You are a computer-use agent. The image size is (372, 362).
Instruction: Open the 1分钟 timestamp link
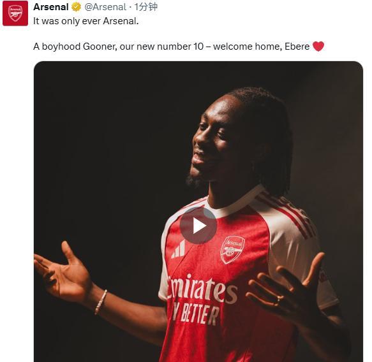(x=146, y=7)
